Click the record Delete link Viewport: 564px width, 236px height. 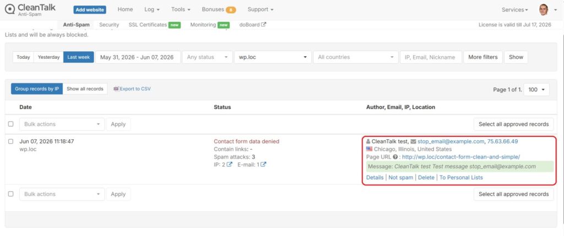[x=426, y=178]
